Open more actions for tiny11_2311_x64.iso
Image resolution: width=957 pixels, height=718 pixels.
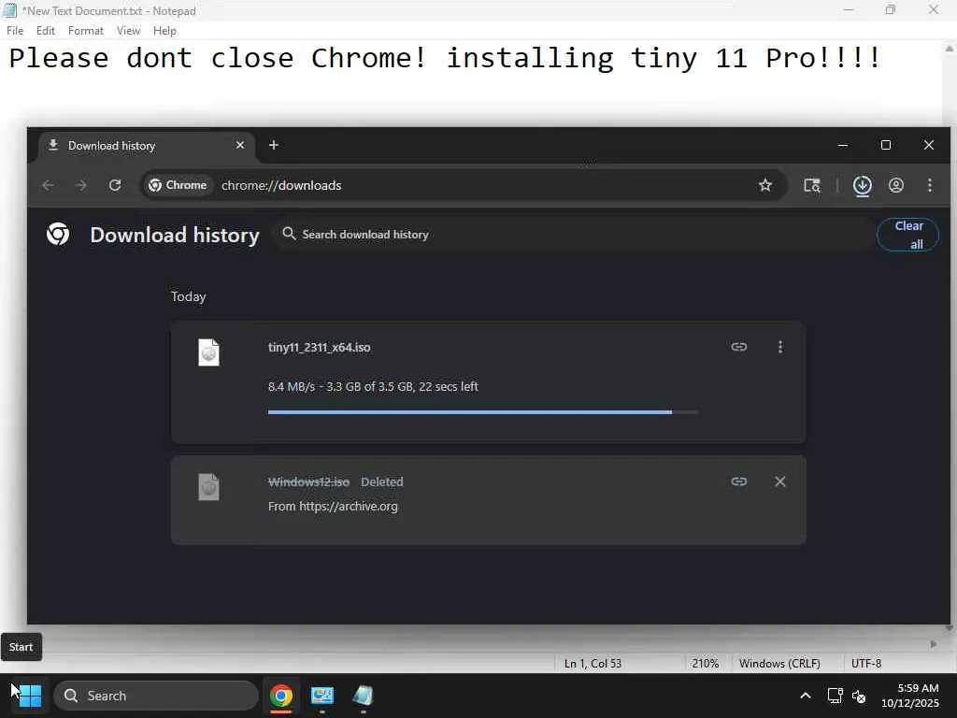tap(780, 347)
